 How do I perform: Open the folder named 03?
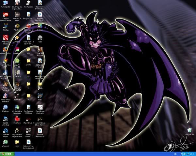[28, 74]
